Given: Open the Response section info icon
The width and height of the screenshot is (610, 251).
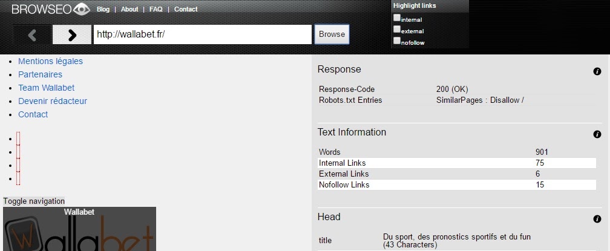Looking at the screenshot, I should (597, 71).
